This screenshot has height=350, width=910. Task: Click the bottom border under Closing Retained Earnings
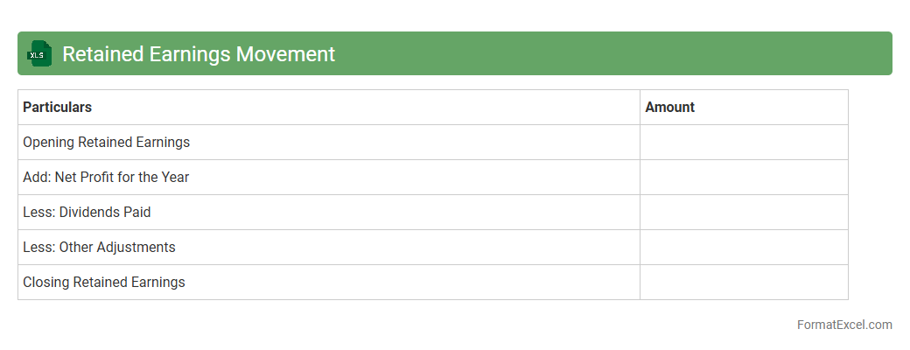pos(328,299)
